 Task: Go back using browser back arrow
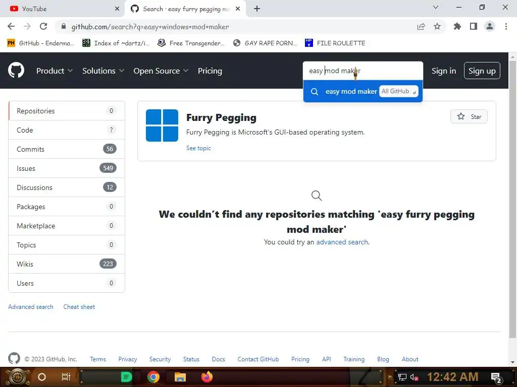[x=11, y=26]
